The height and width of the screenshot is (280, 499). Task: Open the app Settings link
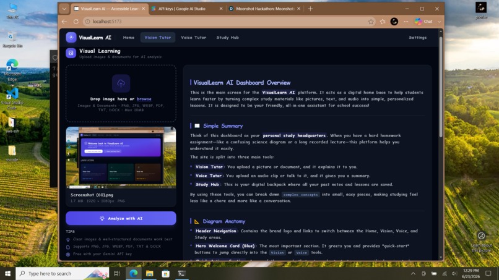(417, 38)
